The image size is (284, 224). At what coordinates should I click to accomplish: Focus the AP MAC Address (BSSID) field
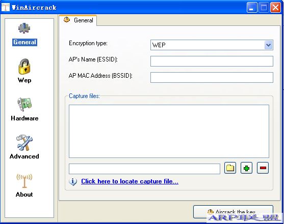tap(212, 77)
